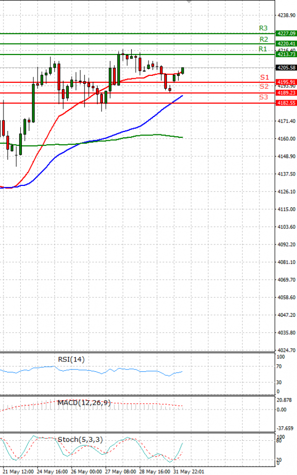The width and height of the screenshot is (297, 475).
Task: Click the 4171.40 price axis value
Action: [287, 121]
